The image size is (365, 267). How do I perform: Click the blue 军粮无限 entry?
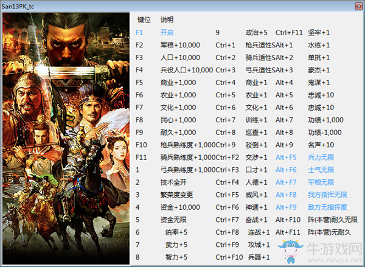[x=321, y=182]
